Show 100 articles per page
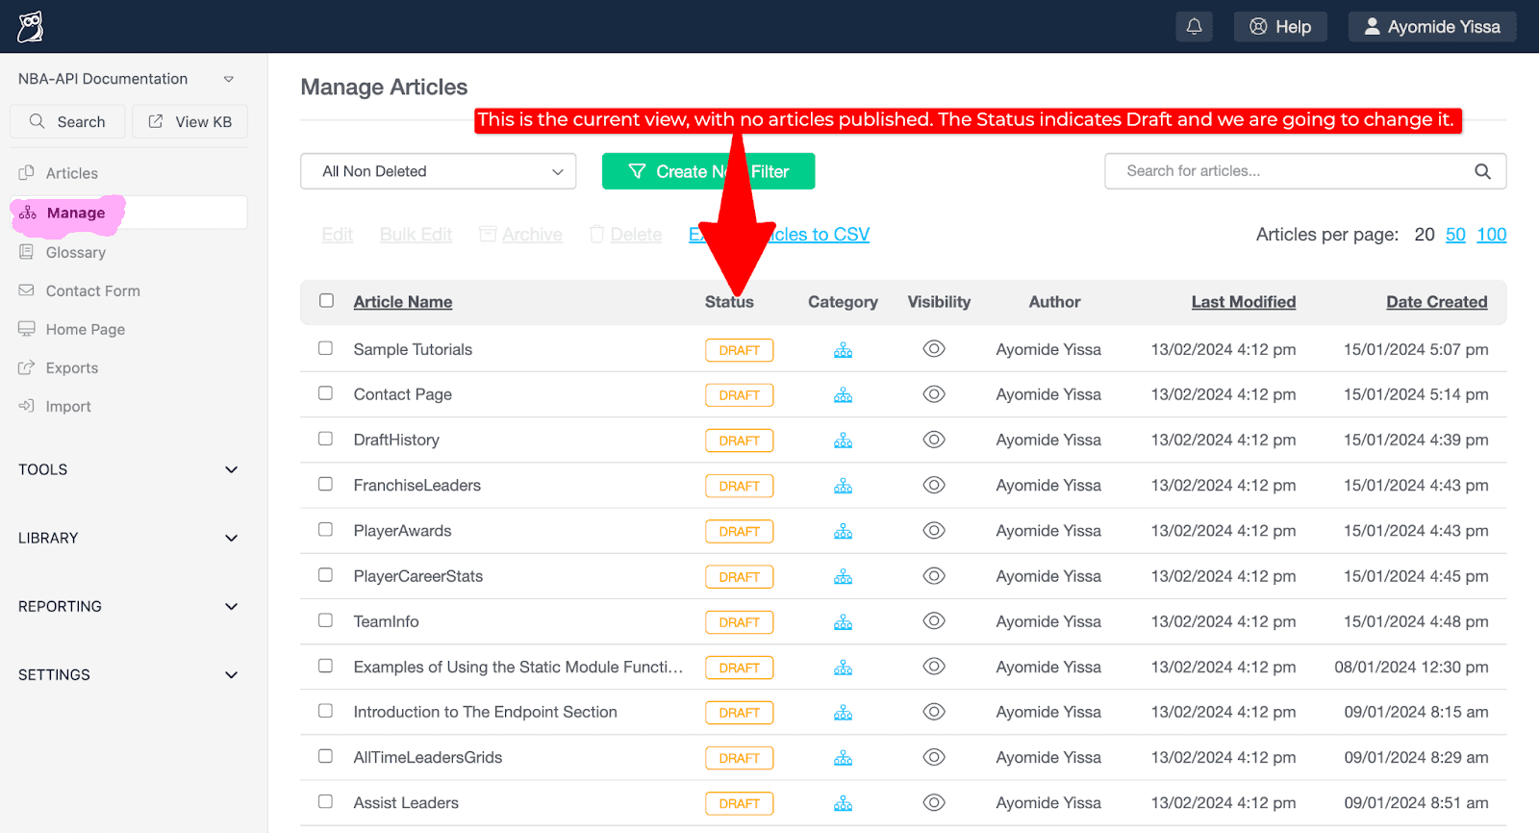This screenshot has width=1539, height=833. 1492,235
